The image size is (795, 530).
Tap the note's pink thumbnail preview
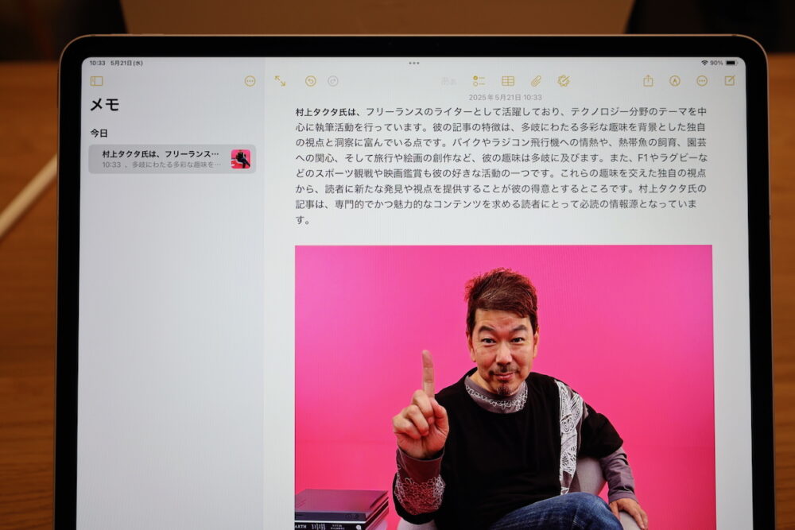point(240,159)
